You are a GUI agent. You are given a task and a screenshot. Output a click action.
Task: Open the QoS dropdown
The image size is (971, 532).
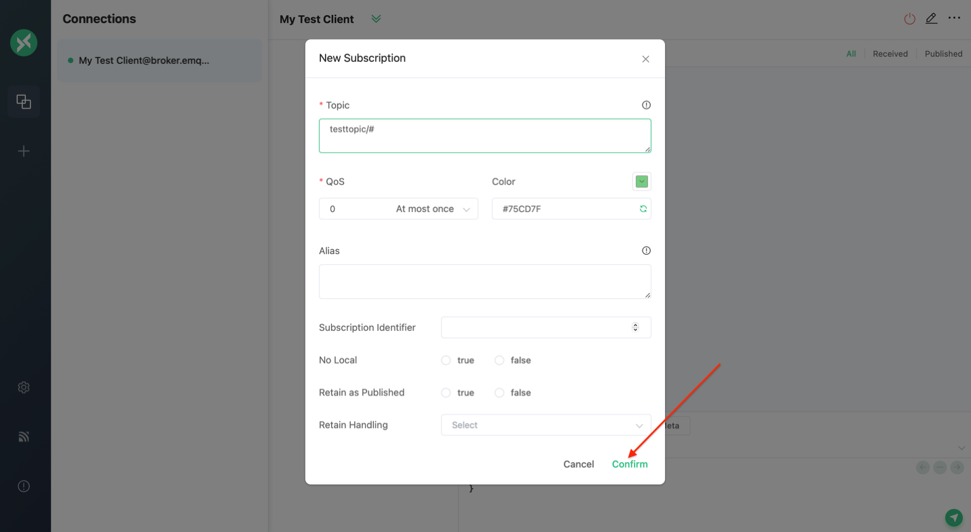pyautogui.click(x=398, y=209)
